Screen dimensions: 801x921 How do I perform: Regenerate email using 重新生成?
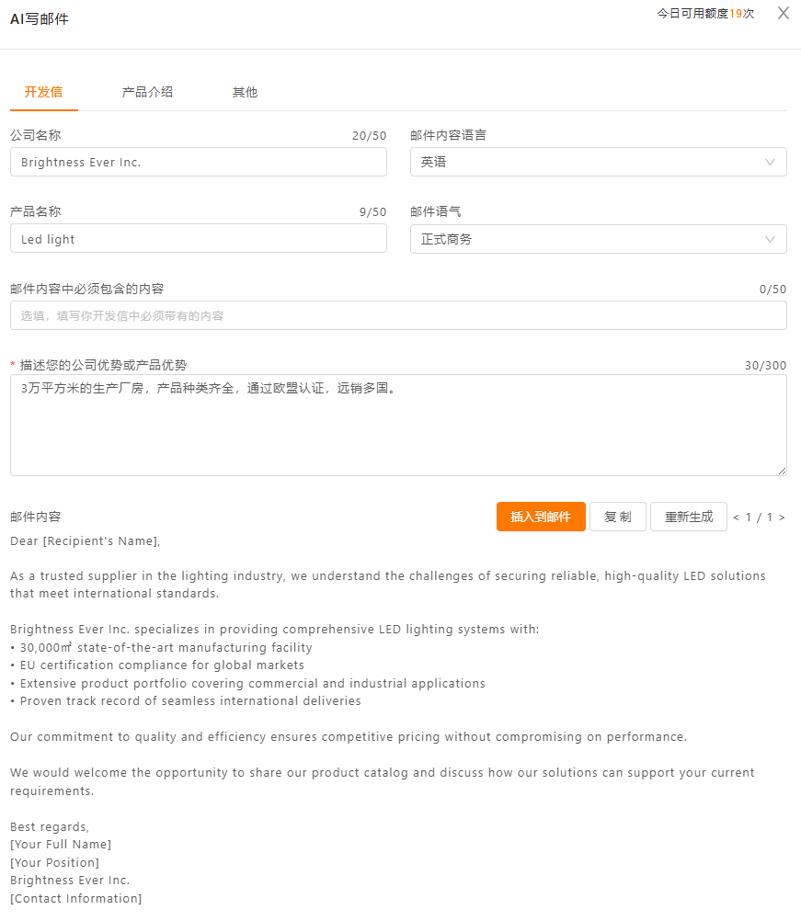[689, 517]
